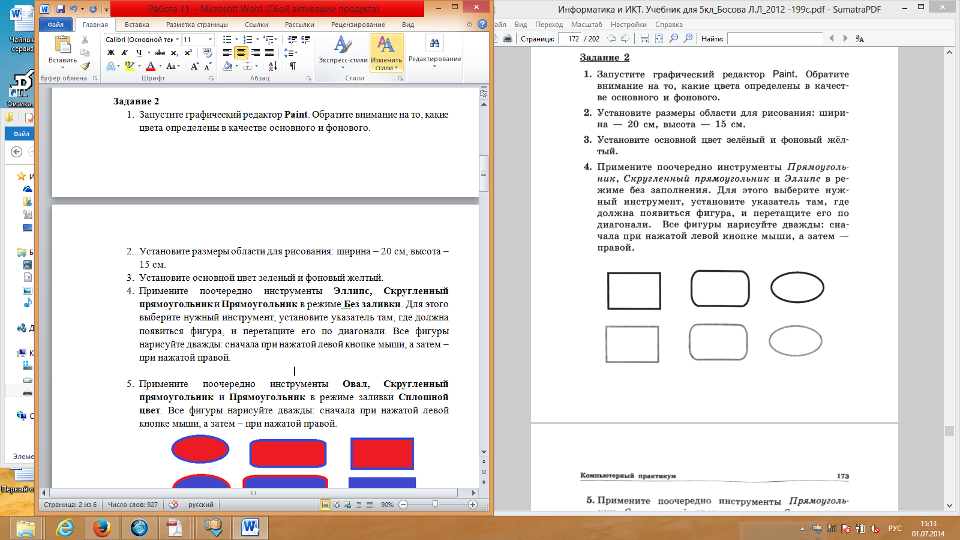Switch to the Вставка ribbon tab
The width and height of the screenshot is (960, 540).
pos(137,25)
